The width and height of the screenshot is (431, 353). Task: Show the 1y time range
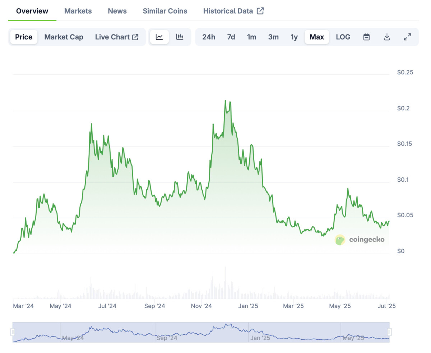pos(294,37)
